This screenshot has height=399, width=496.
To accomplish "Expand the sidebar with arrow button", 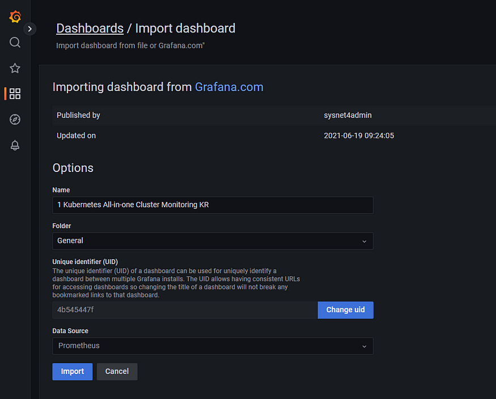I will tap(29, 29).
